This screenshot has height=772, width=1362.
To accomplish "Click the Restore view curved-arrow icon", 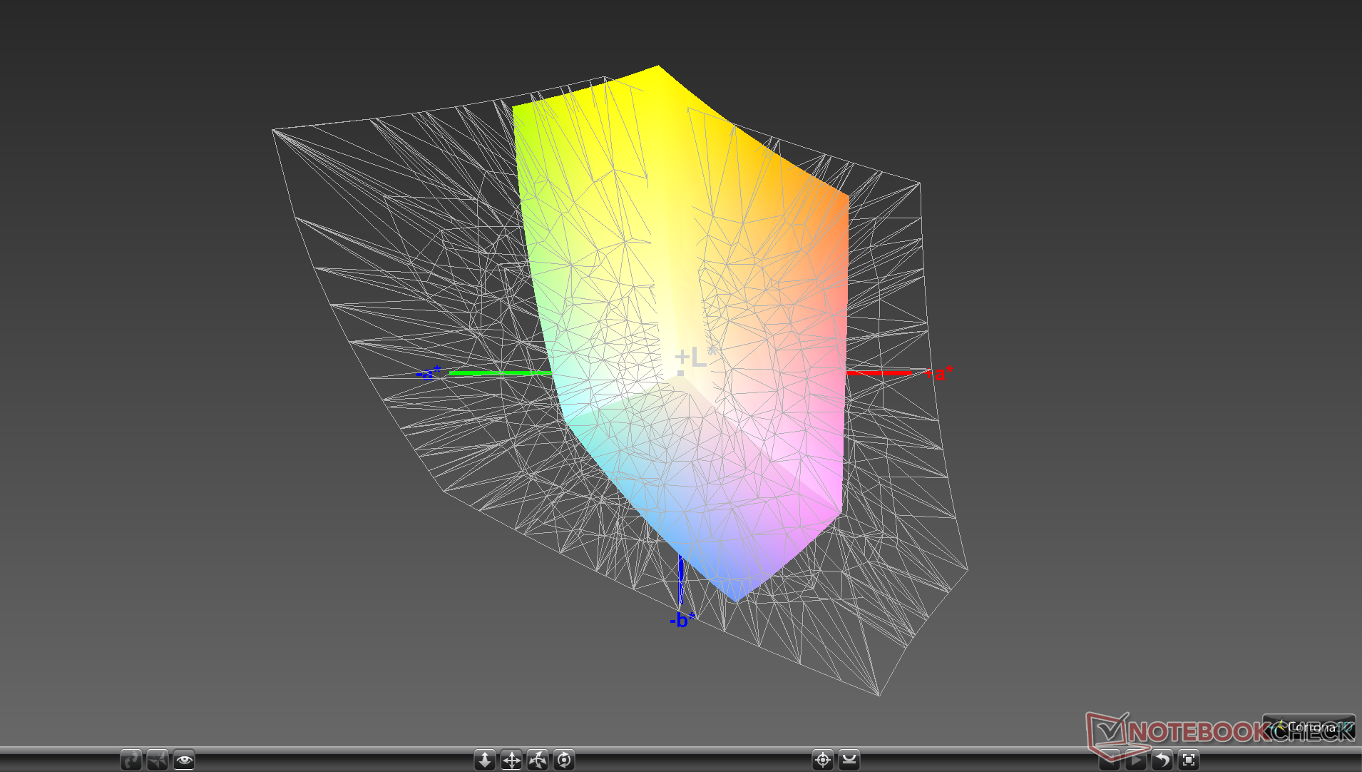I will [1162, 760].
